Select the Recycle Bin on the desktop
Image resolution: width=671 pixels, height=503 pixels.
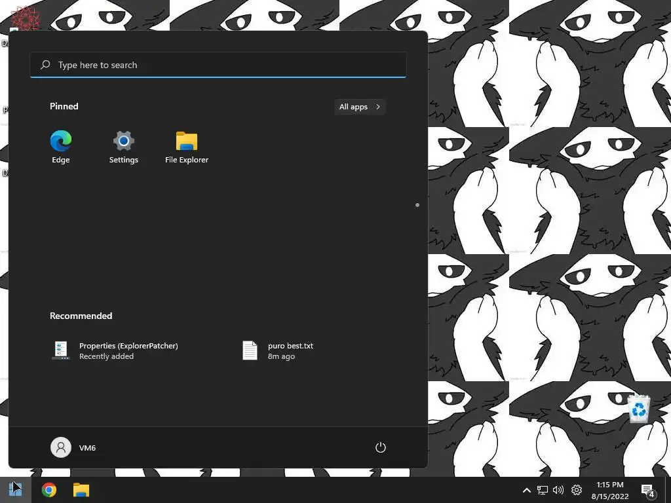coord(639,409)
